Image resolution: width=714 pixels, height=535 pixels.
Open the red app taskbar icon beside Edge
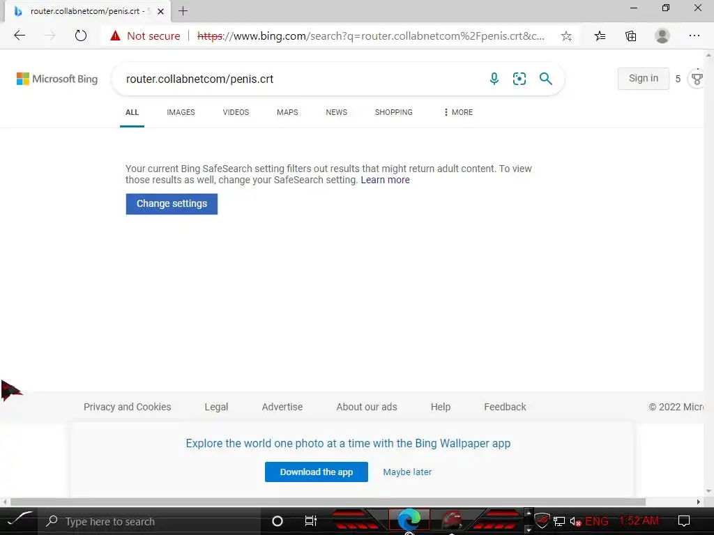click(x=451, y=520)
